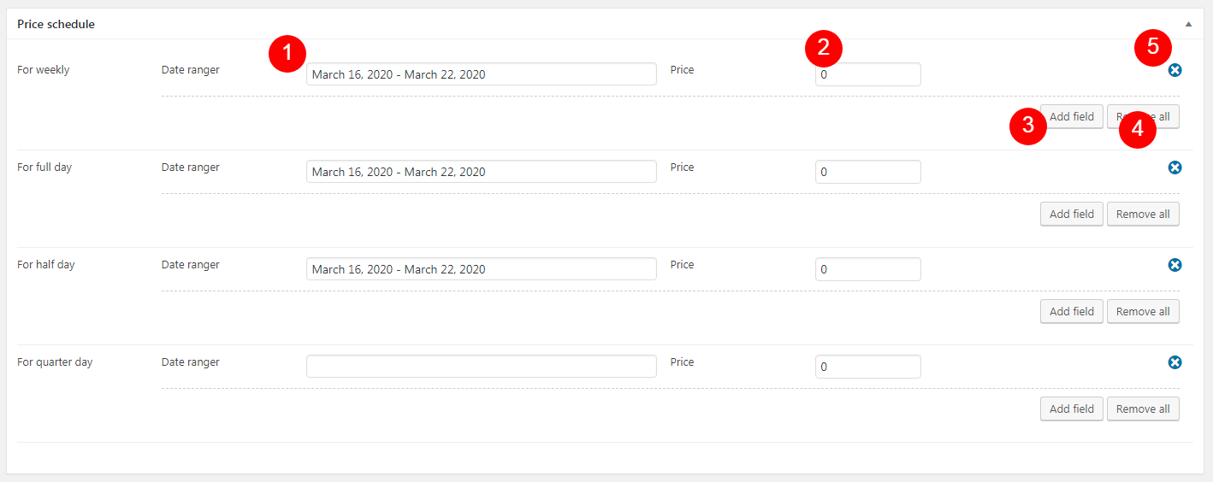Add a field to For half day
Screen dimensions: 1213x482
pyautogui.click(x=1071, y=312)
